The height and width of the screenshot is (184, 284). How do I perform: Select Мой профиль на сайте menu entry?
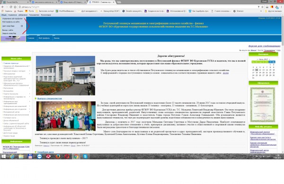coord(11,22)
